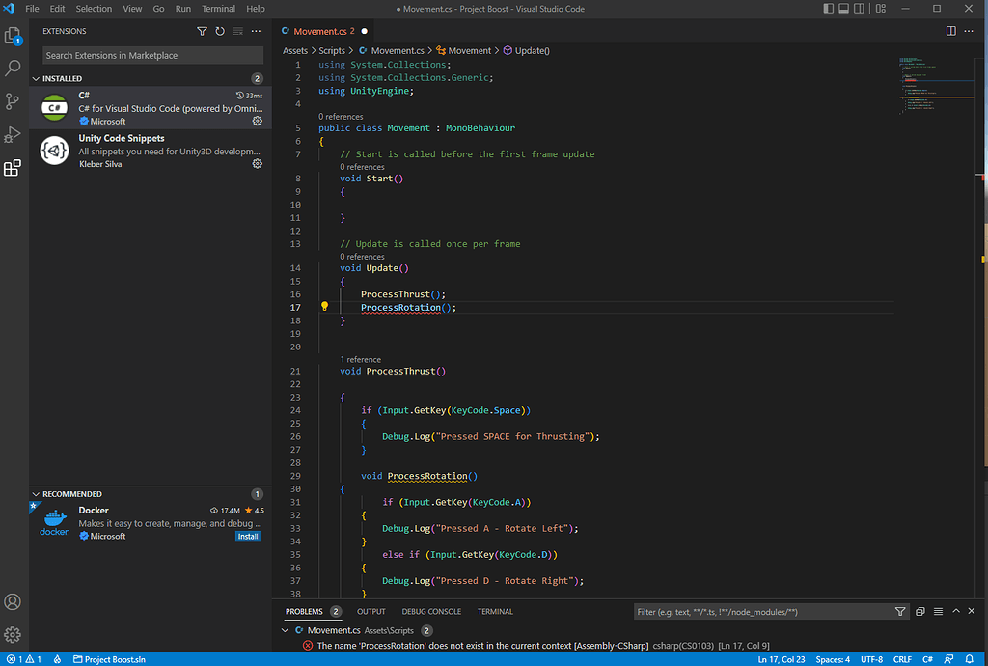Refresh the installed extensions list
This screenshot has height=666, width=988.
(218, 31)
